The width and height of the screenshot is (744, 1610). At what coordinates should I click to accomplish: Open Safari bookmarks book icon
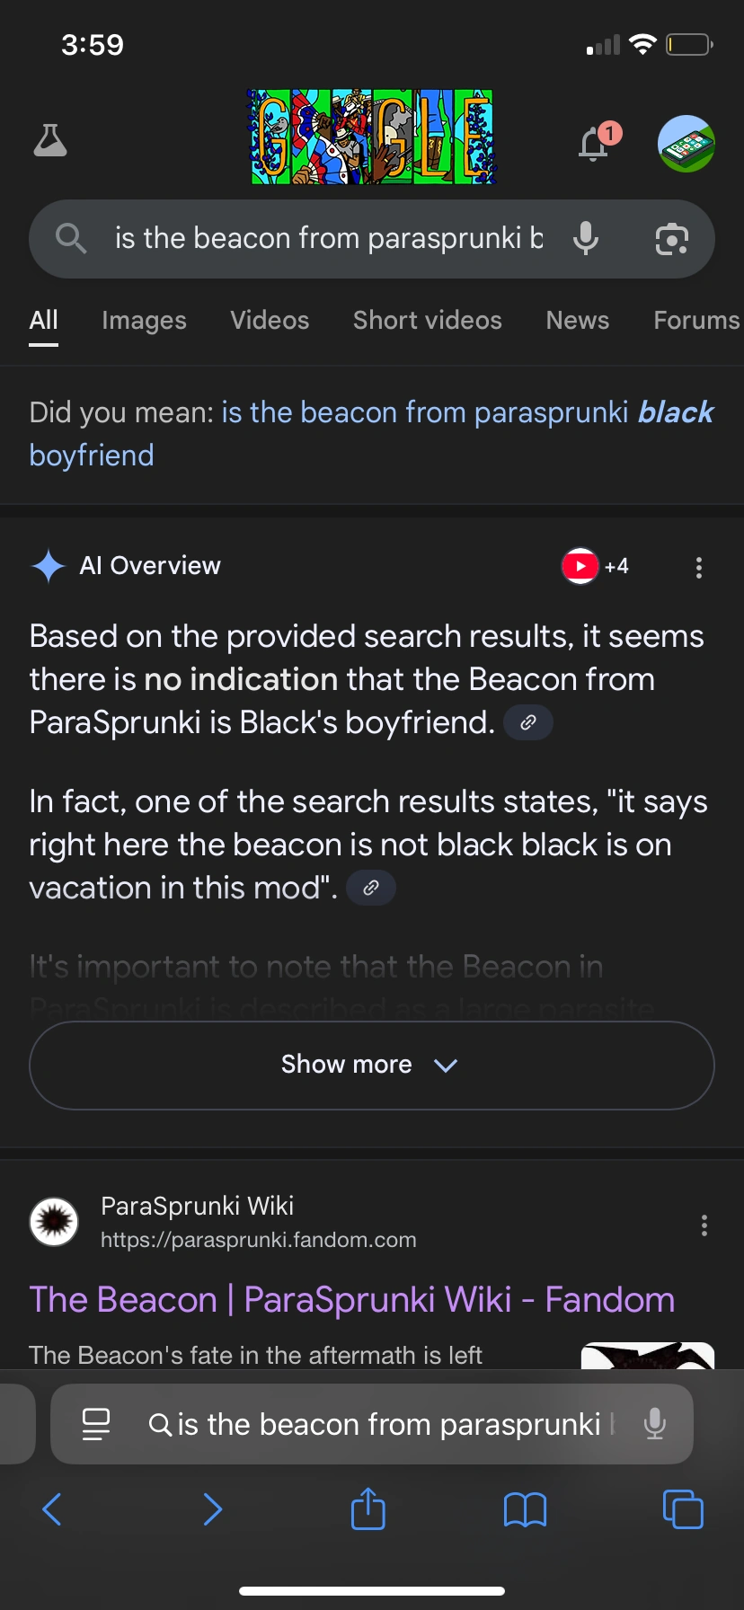pos(525,1509)
